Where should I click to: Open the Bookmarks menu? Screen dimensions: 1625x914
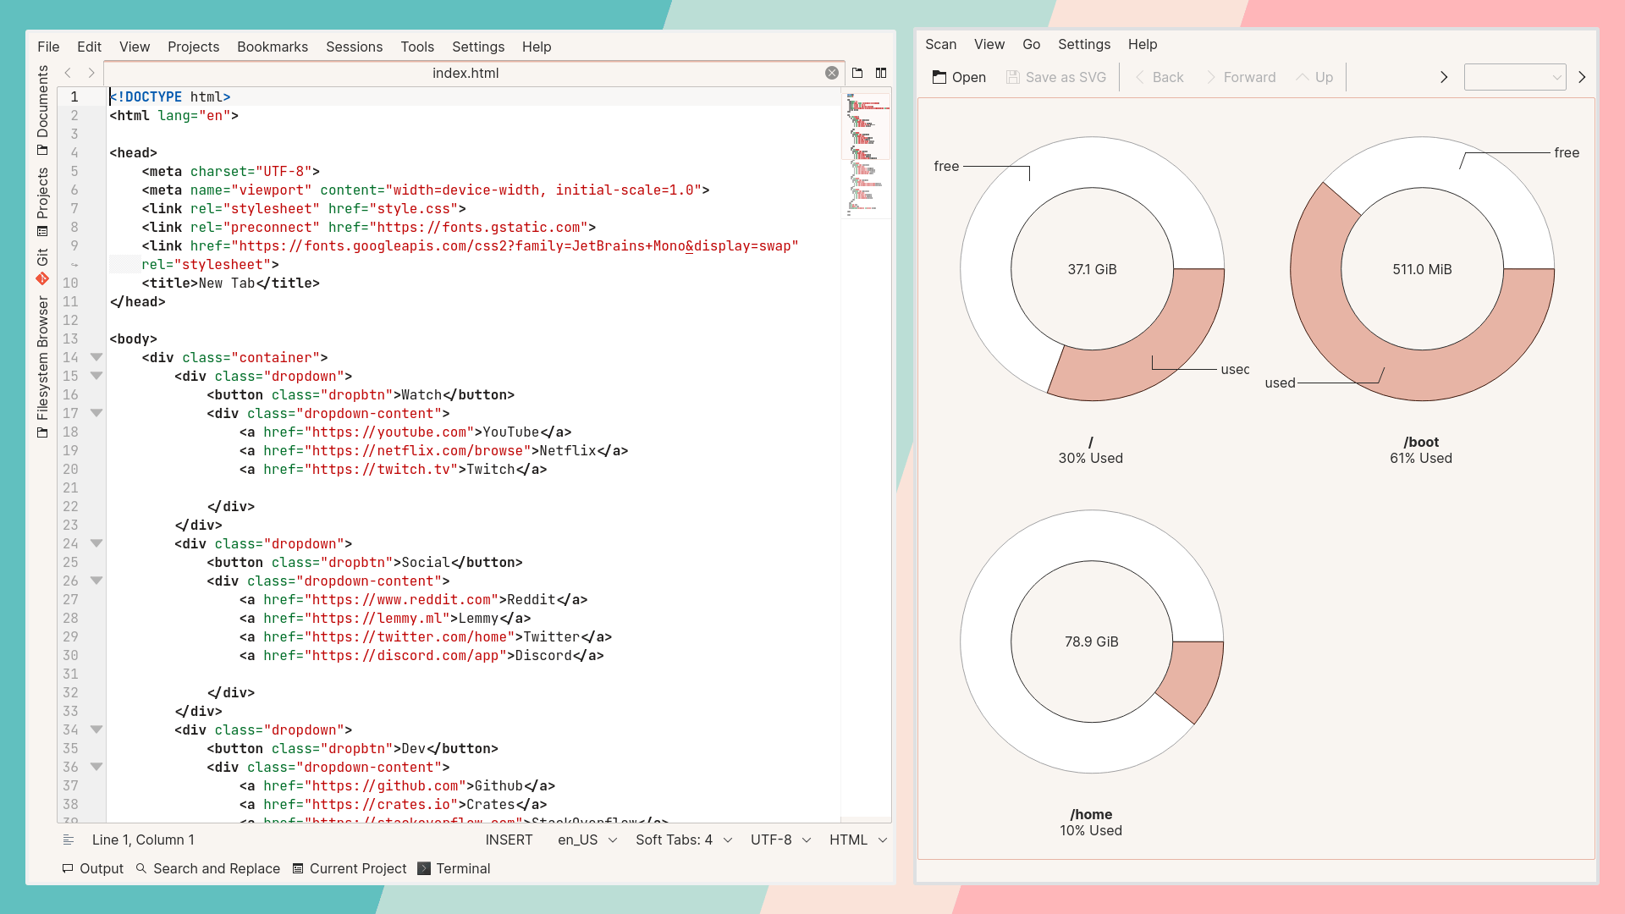click(273, 47)
